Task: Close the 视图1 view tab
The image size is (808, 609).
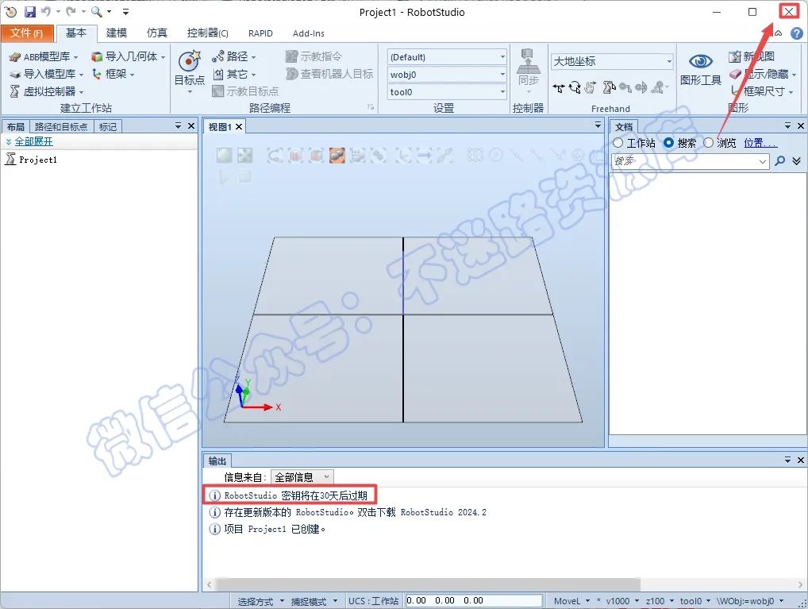Action: coord(239,126)
